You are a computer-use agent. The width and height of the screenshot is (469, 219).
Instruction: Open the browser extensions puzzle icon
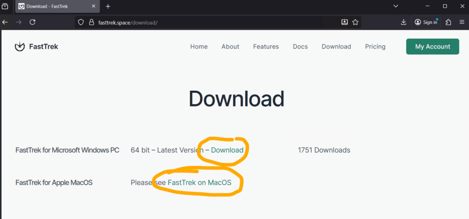click(448, 22)
